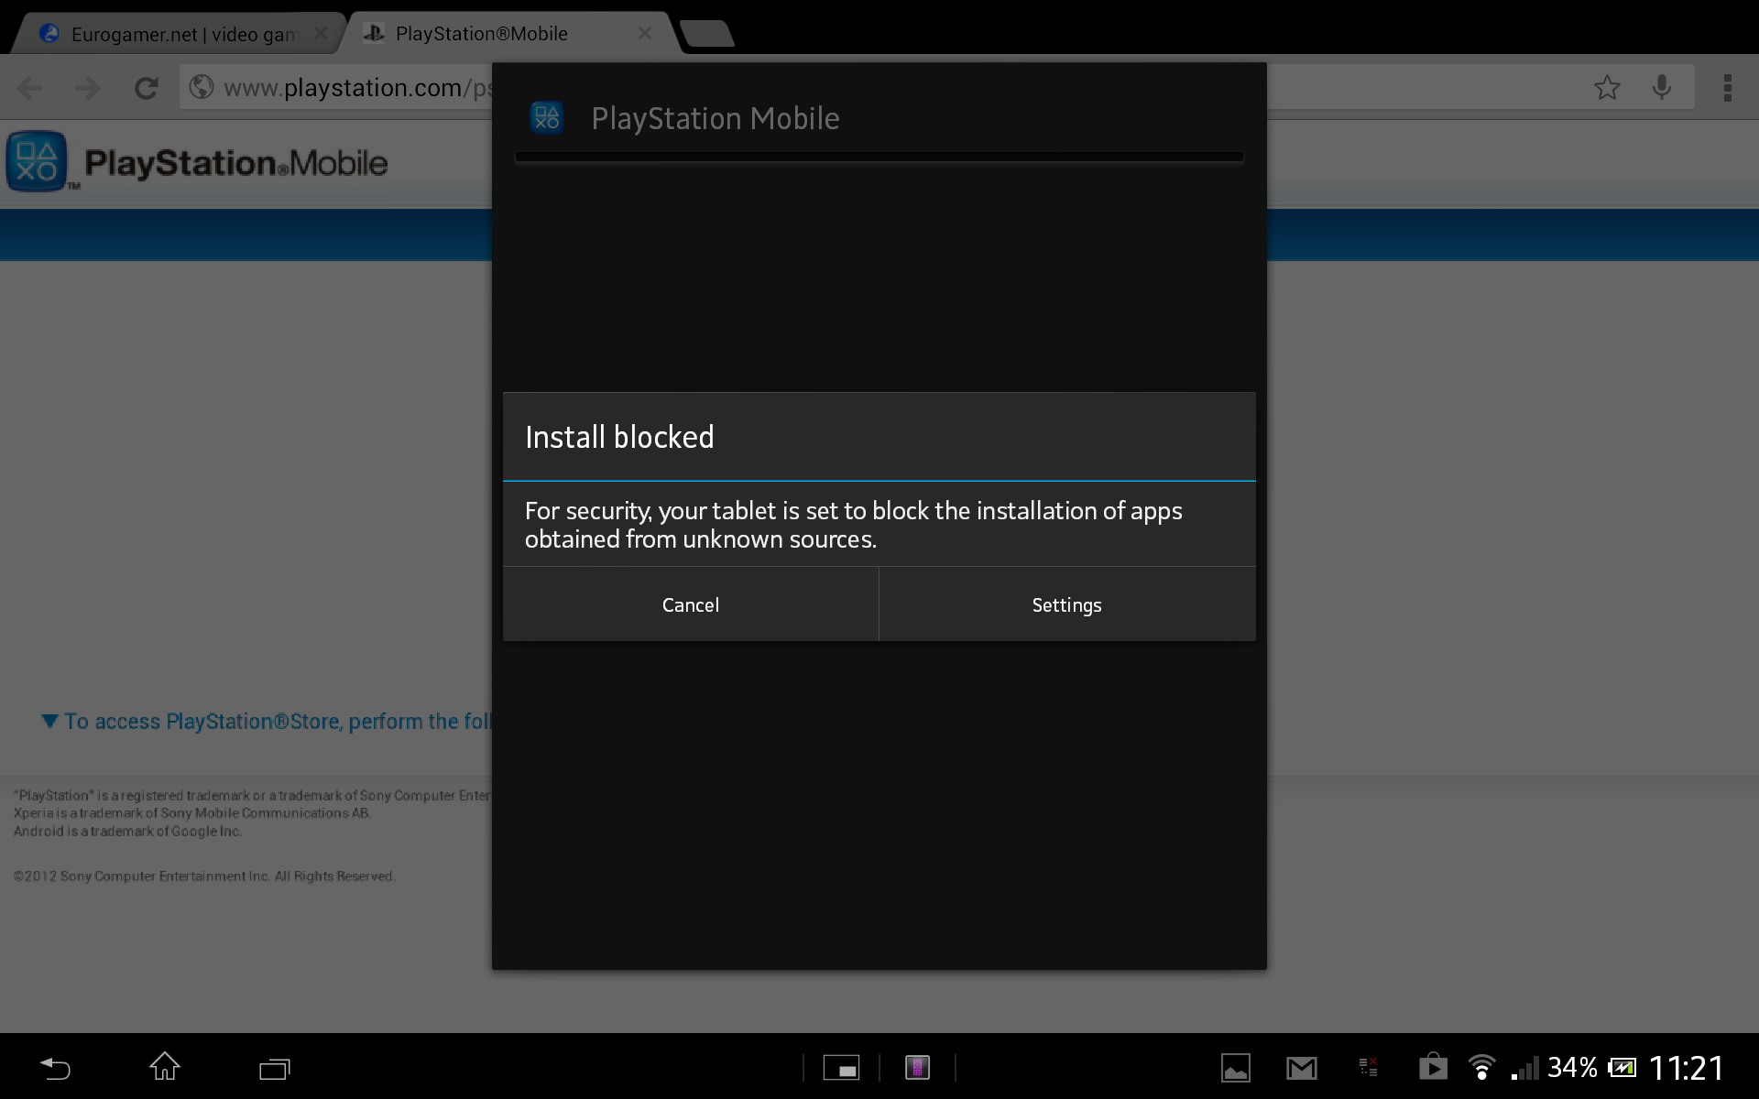Reload the current page

click(147, 88)
